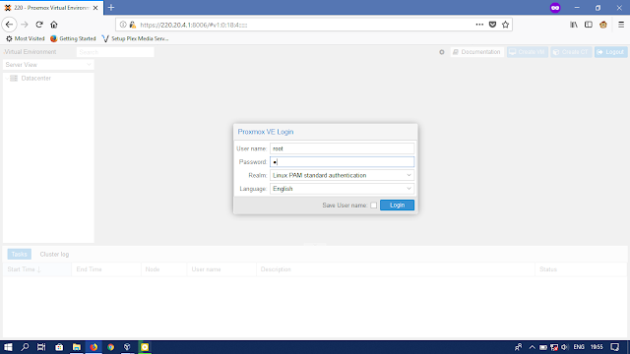
Task: Switch to Cluster log tab
Action: pos(54,254)
